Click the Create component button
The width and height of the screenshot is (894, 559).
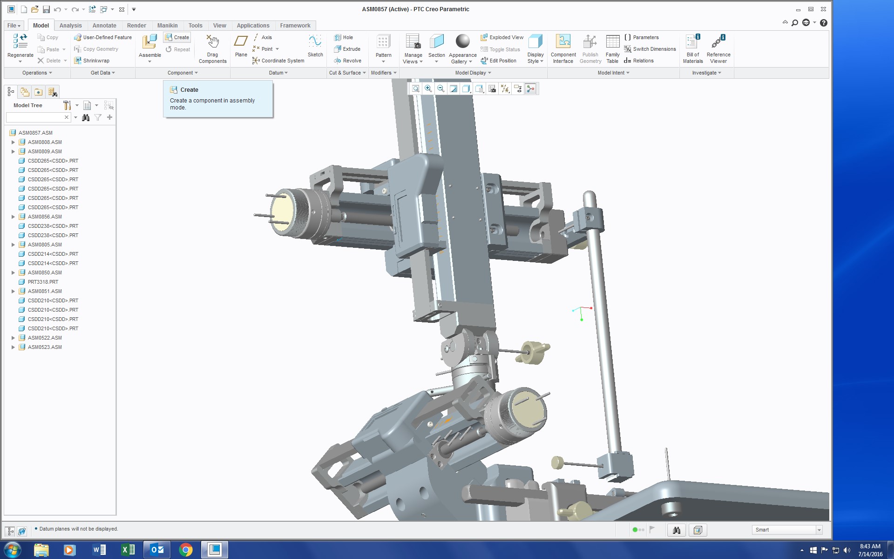[x=177, y=37]
